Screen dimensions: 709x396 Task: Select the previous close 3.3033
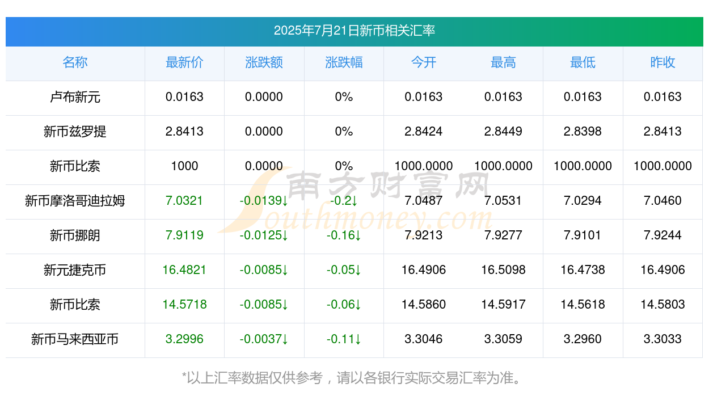click(x=662, y=339)
